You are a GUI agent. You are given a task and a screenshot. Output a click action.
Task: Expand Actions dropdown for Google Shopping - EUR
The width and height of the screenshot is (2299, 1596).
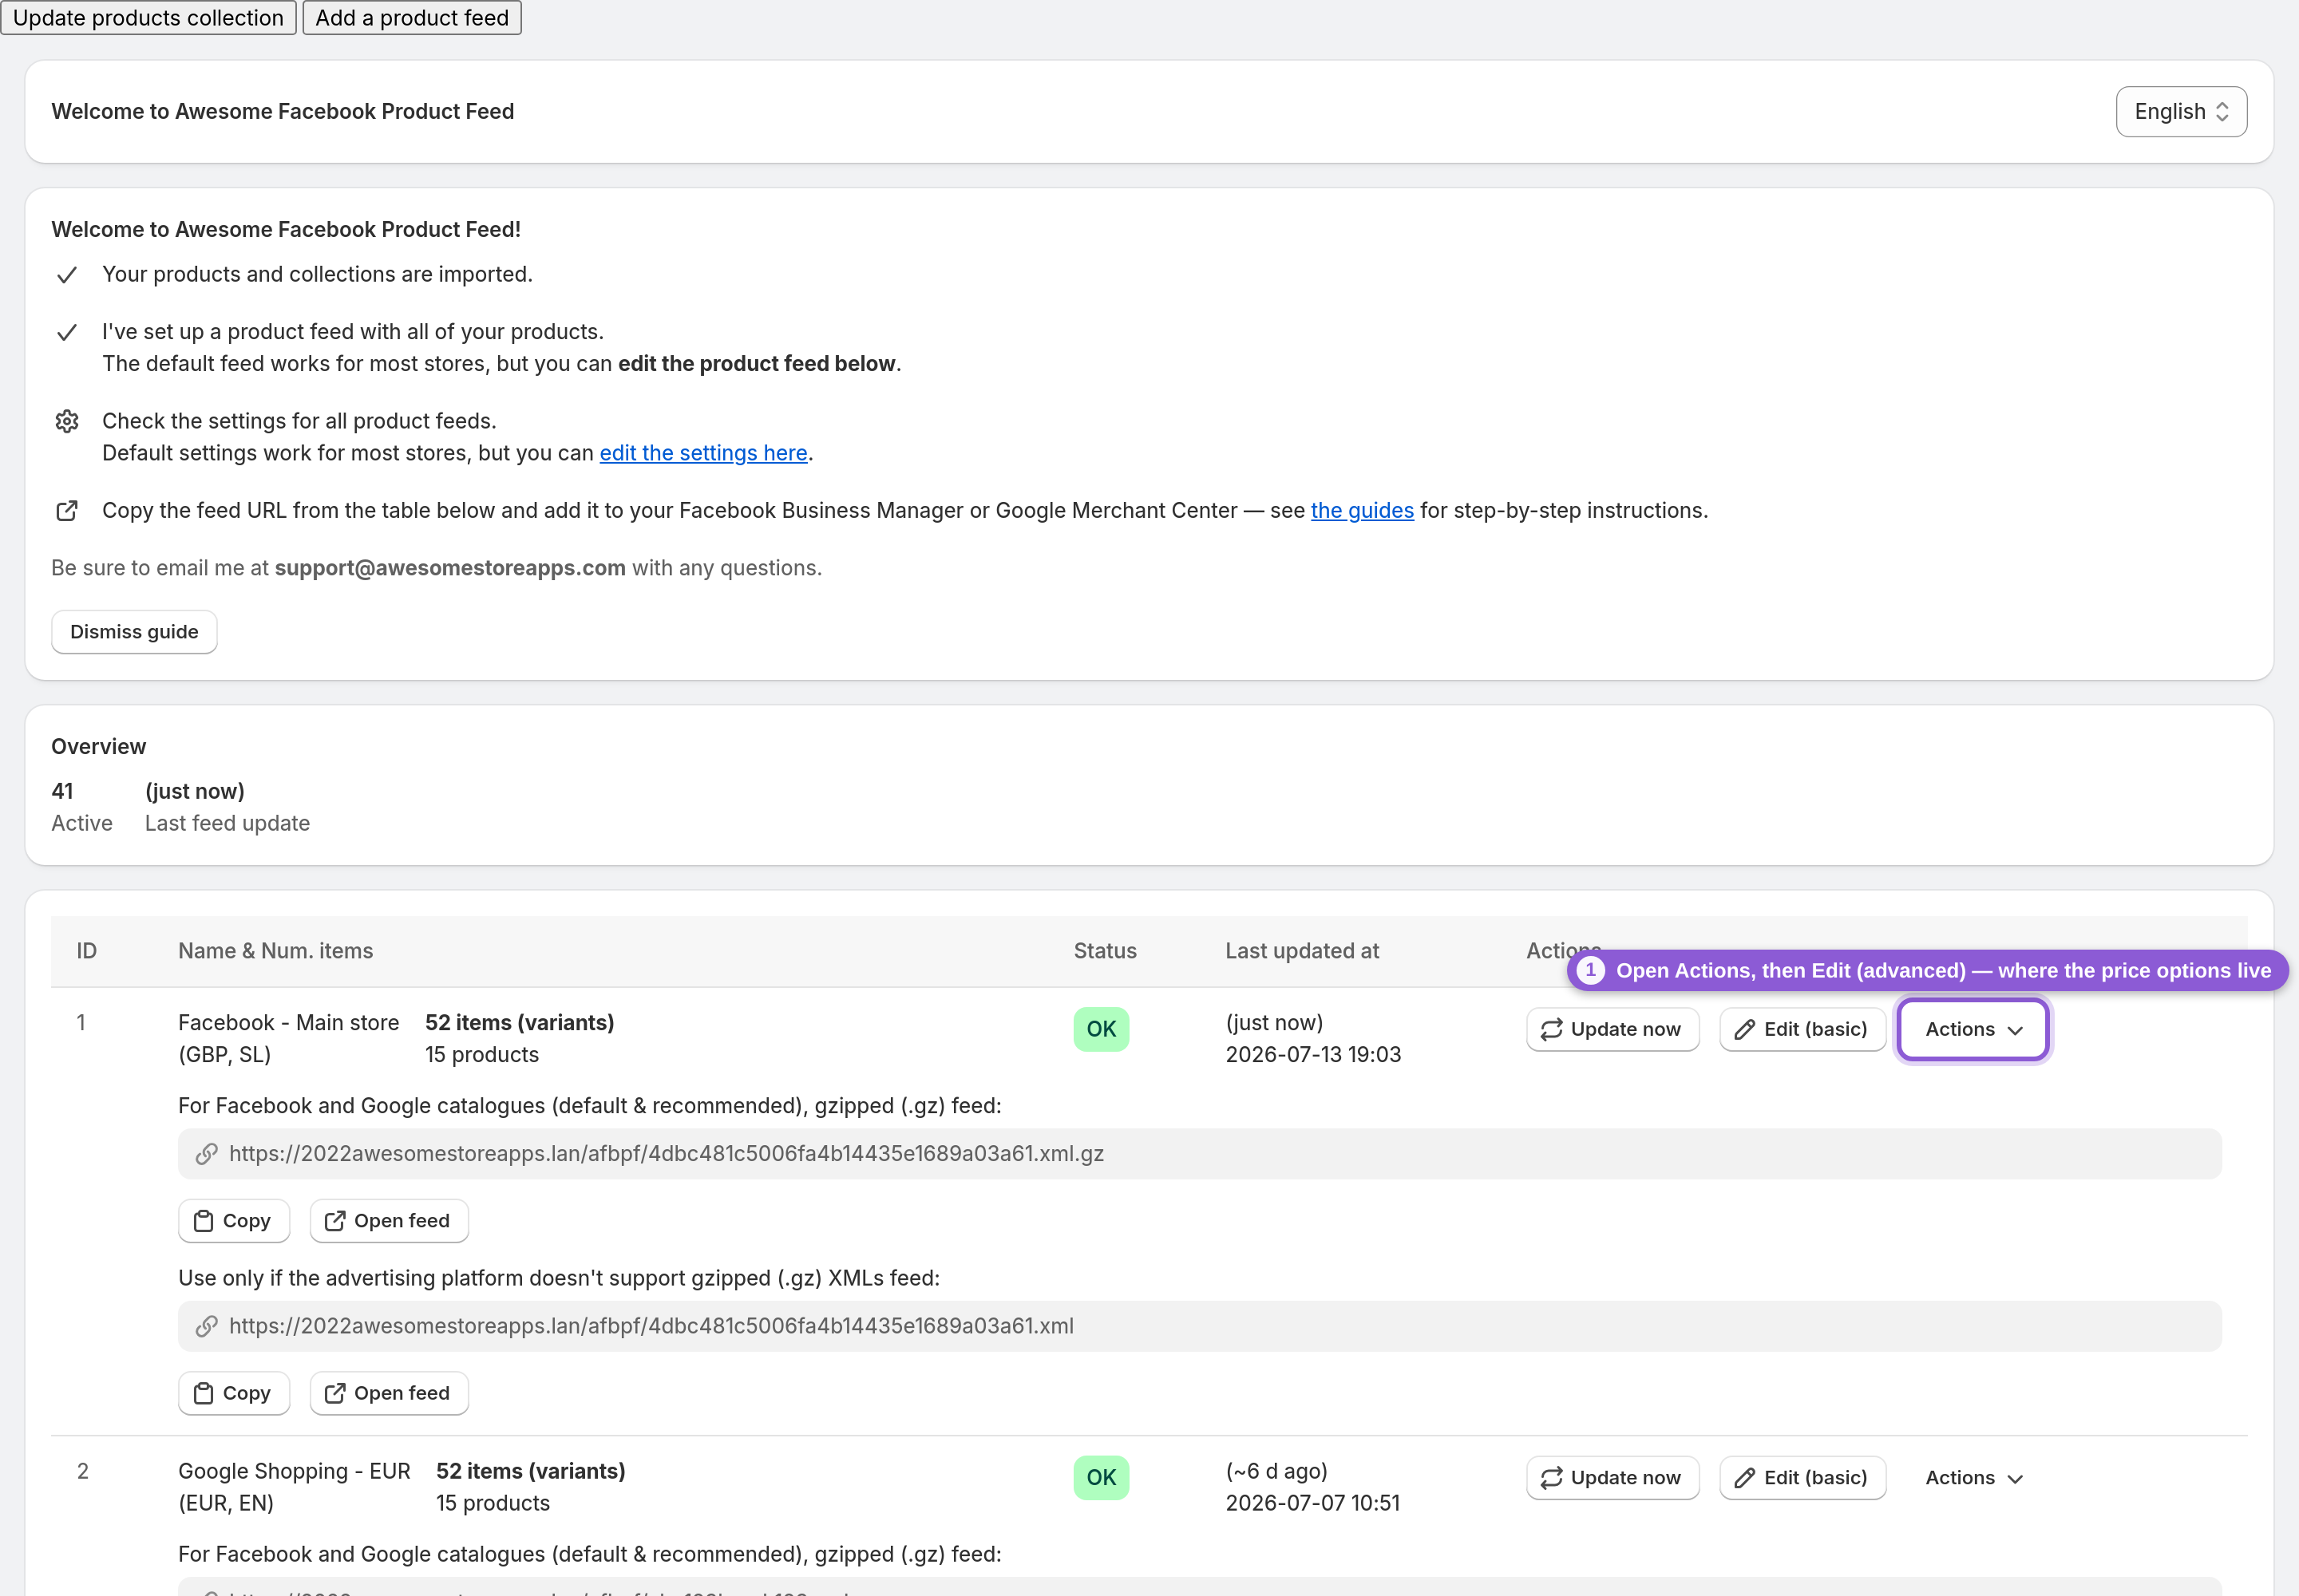click(x=1973, y=1478)
